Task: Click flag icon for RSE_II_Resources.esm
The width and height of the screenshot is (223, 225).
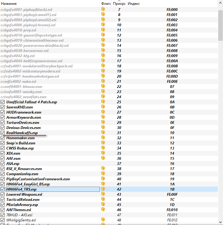Action: click(x=103, y=169)
